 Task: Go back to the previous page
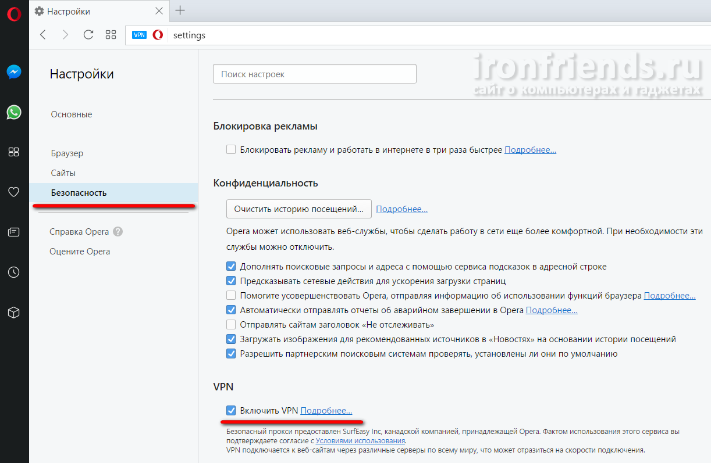coord(43,35)
